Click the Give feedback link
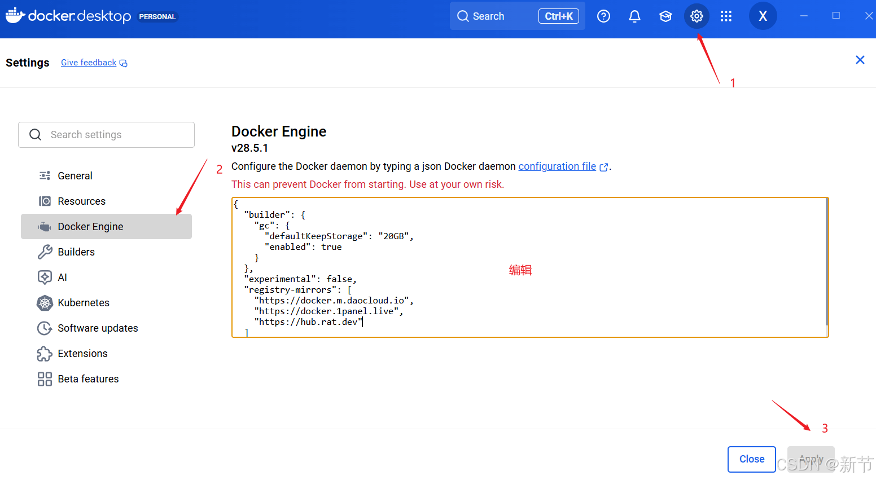This screenshot has height=480, width=876. [x=89, y=63]
